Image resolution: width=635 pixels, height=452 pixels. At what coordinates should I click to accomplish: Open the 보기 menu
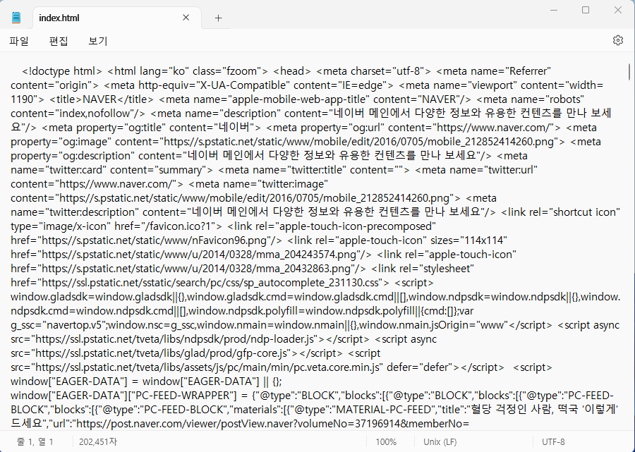click(x=98, y=41)
